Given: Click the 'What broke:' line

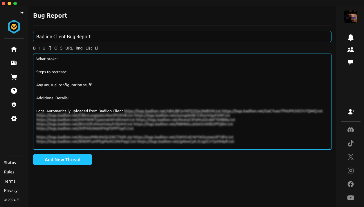Looking at the screenshot, I should click(x=47, y=59).
